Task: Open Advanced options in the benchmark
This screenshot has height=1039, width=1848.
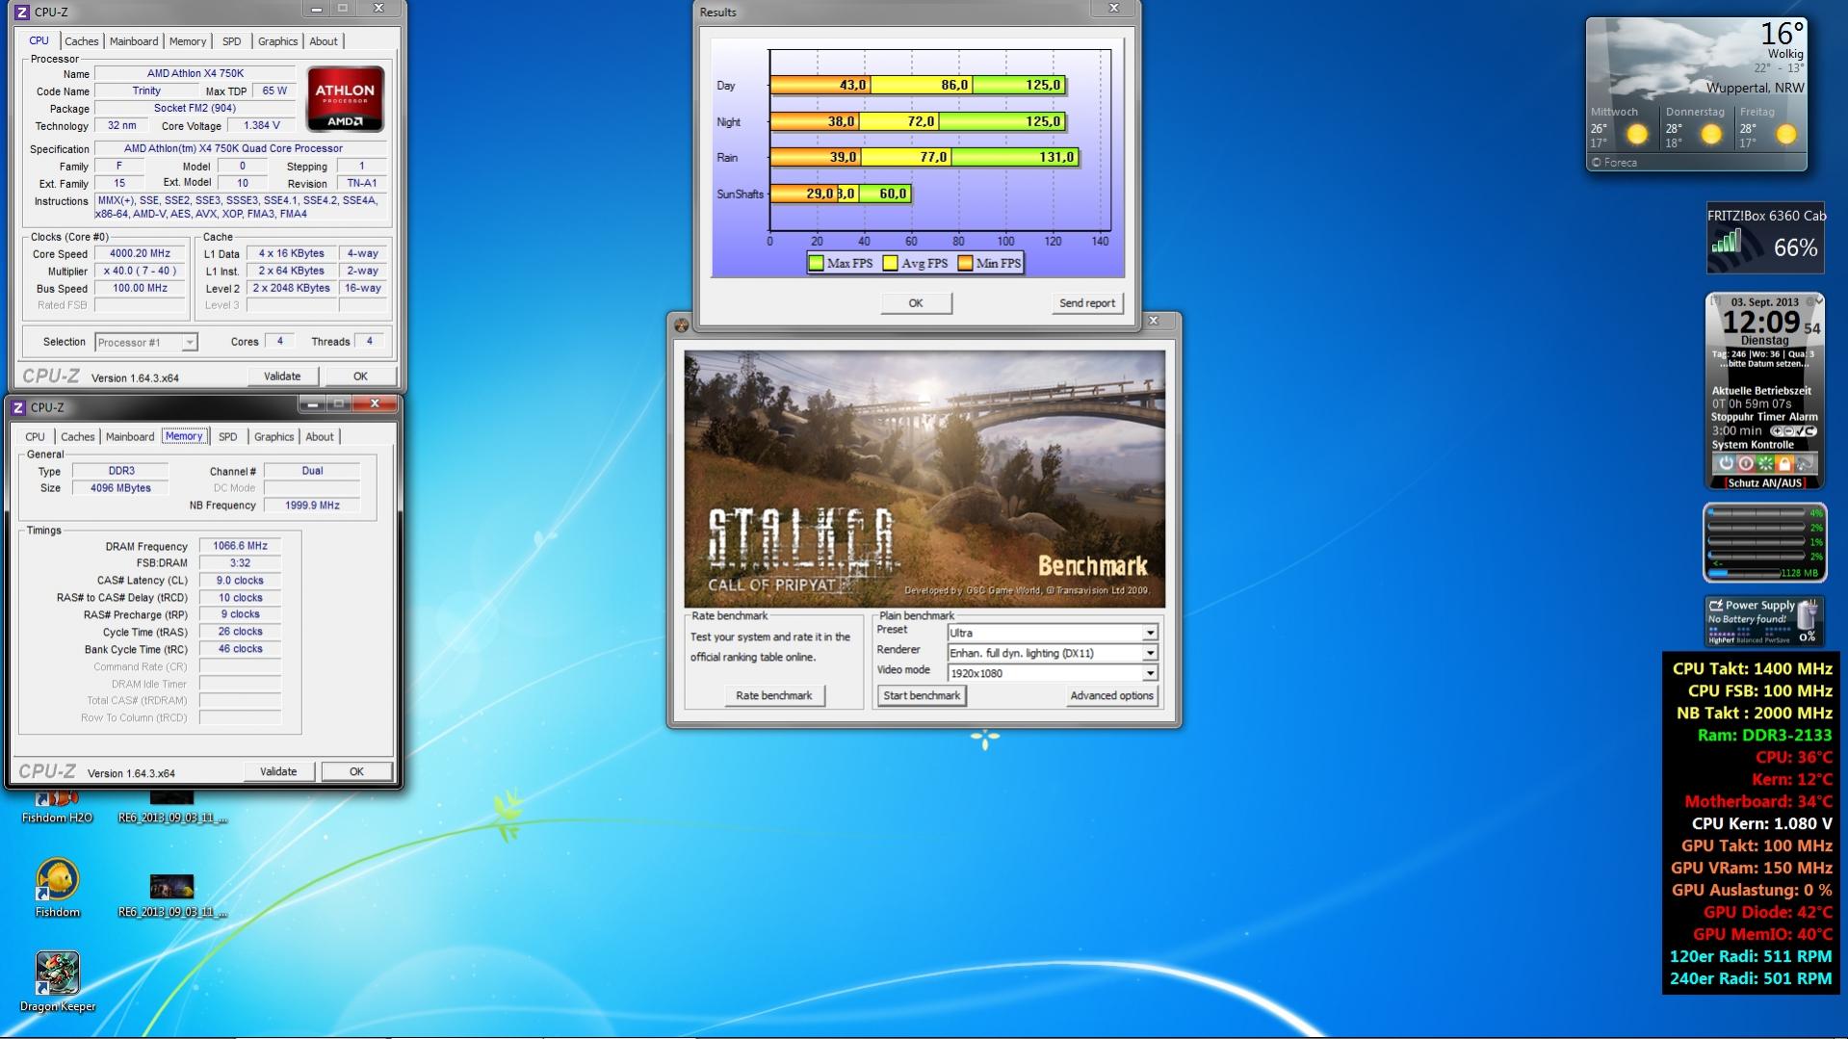Action: click(x=1111, y=695)
